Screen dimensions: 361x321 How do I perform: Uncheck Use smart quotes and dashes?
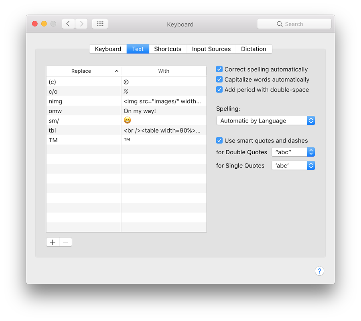[219, 141]
